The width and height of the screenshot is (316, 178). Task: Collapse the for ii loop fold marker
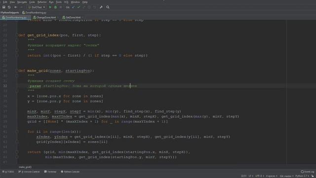(17, 132)
